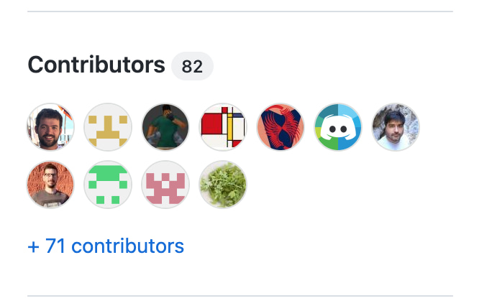Click the avatar of man wearing glasses
Viewport: 492px width, 306px height.
pyautogui.click(x=50, y=185)
